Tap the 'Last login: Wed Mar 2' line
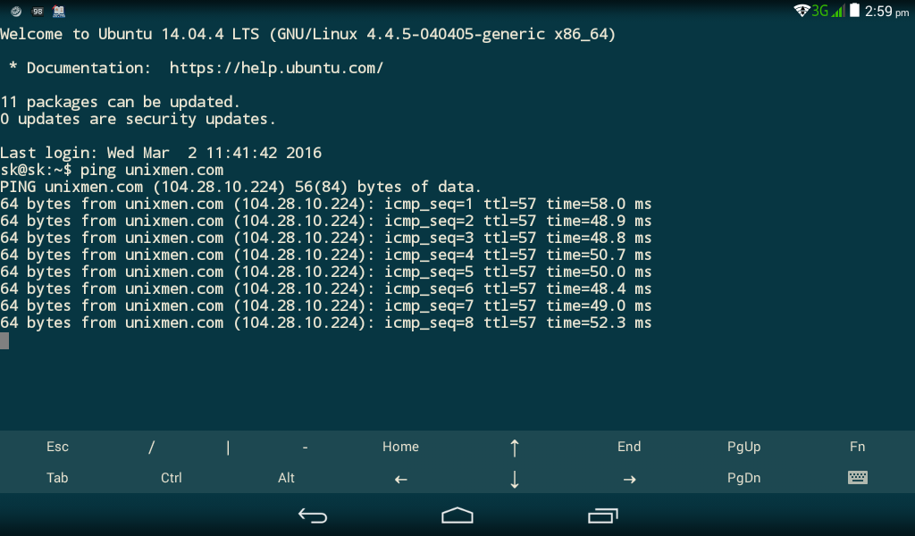 pos(161,153)
